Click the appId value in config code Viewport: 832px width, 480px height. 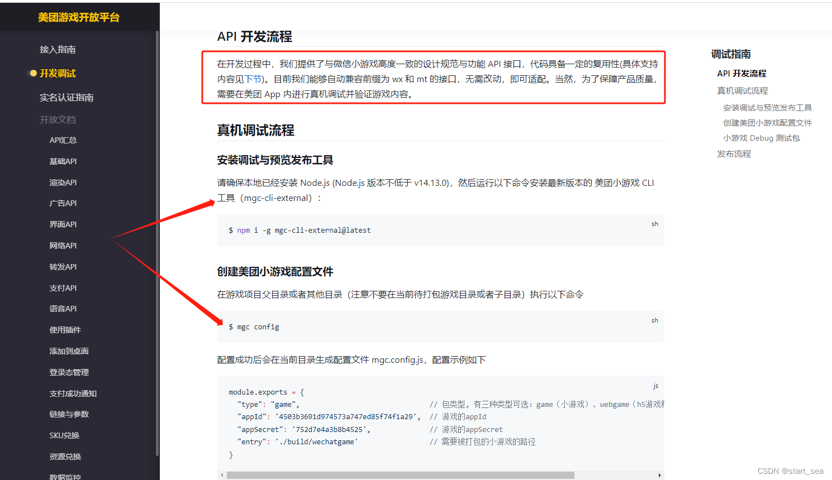pos(346,416)
